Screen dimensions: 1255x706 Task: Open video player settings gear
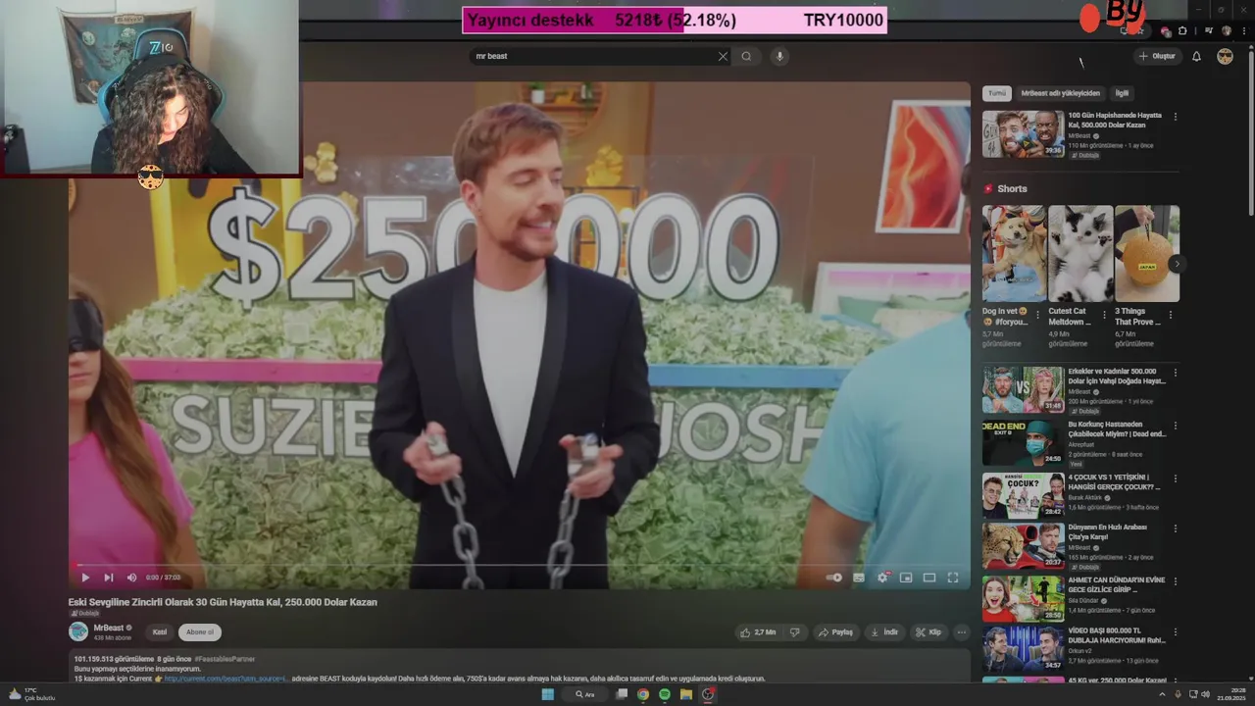click(882, 578)
